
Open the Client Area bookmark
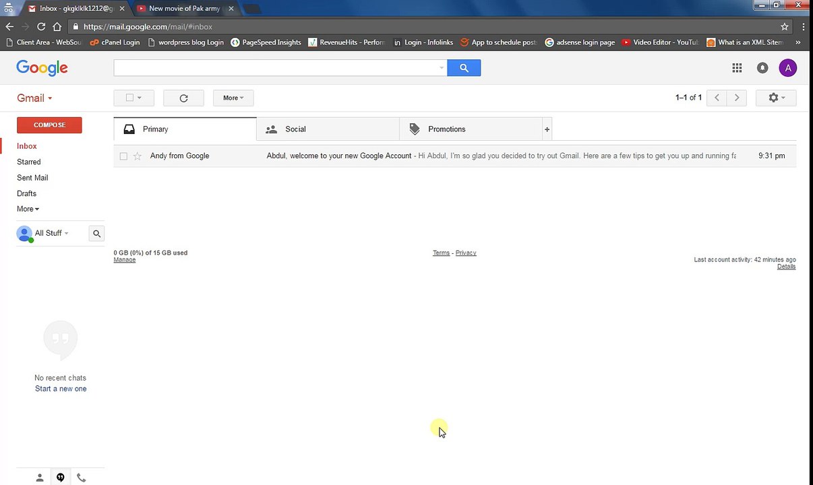(43, 42)
